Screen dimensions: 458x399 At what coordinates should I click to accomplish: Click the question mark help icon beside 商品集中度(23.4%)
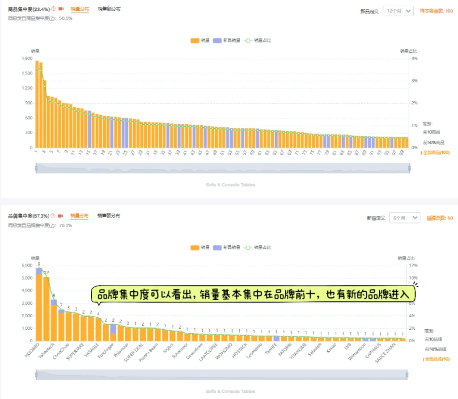click(53, 8)
